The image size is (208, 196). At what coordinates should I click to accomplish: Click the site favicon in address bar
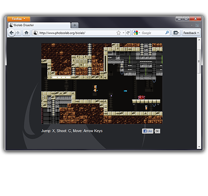[x=35, y=33]
